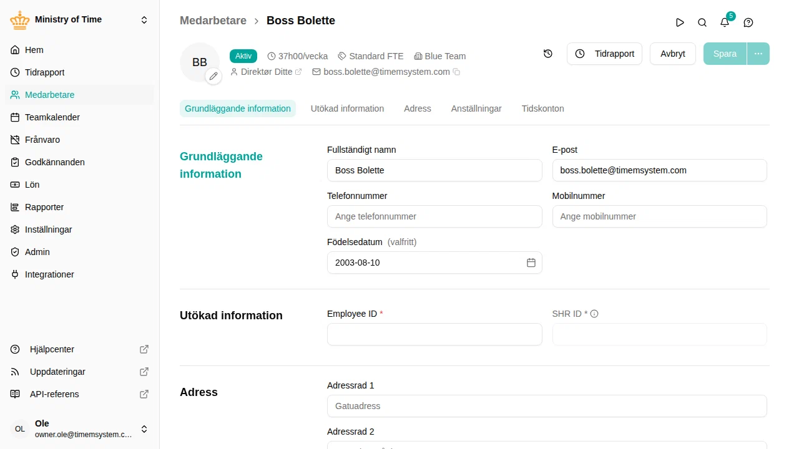The image size is (799, 449).
Task: Open Integrationer in the sidebar
Action: 80,274
